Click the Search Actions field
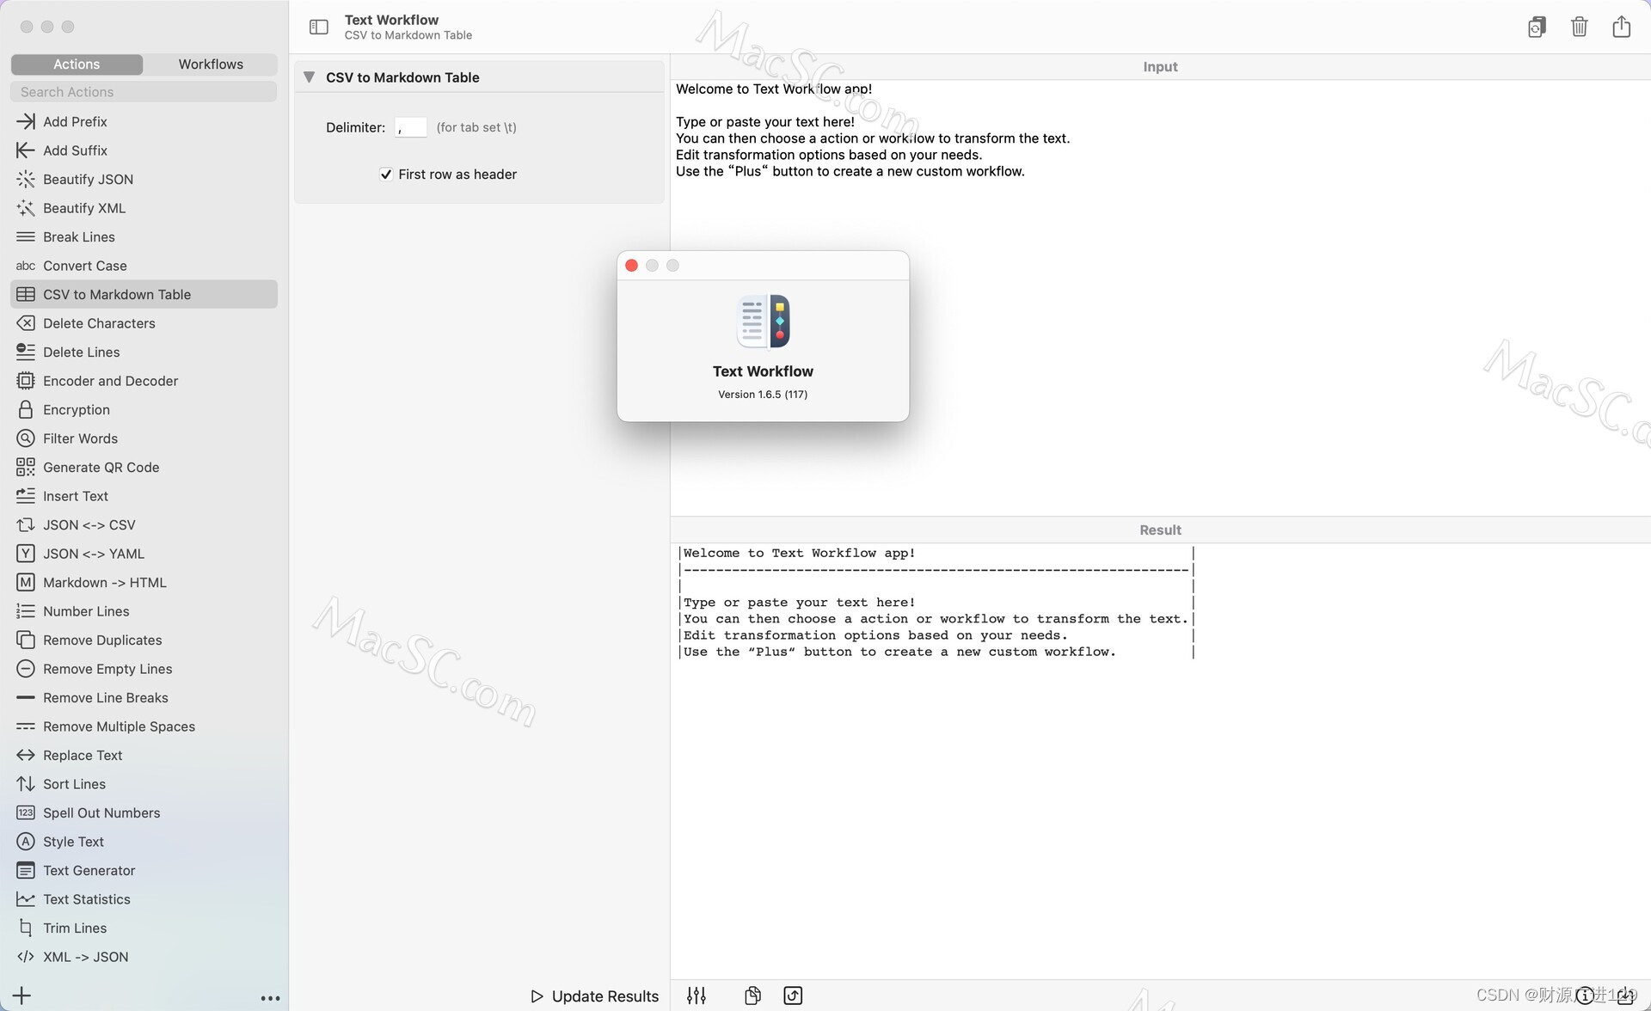The image size is (1651, 1011). click(x=144, y=92)
